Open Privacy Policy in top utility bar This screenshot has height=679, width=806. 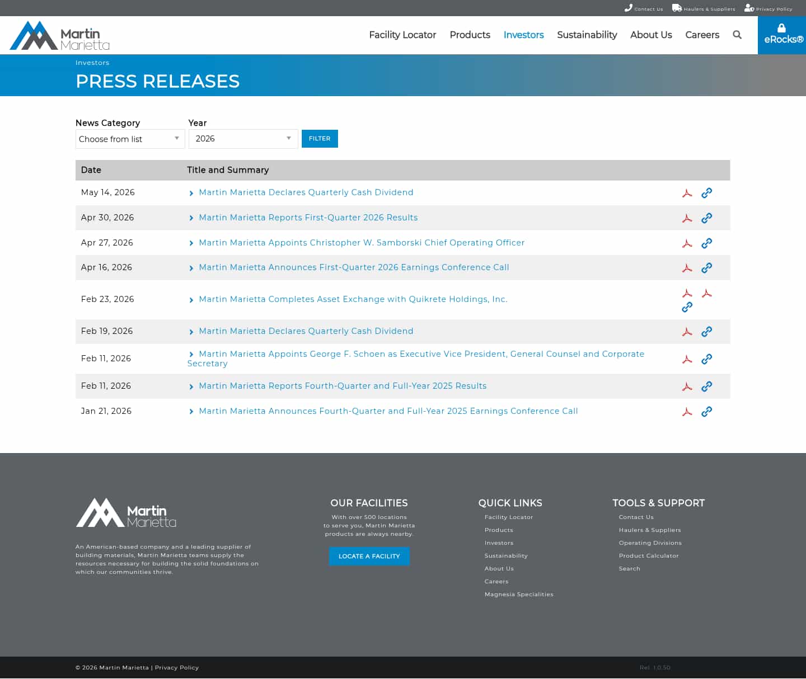pos(768,8)
